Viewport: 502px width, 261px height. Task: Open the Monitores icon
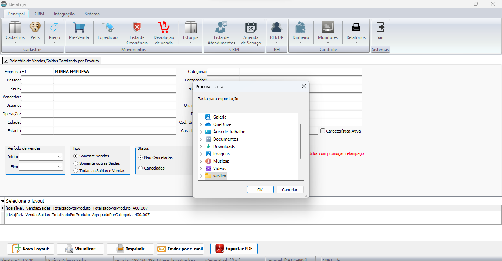pyautogui.click(x=327, y=28)
